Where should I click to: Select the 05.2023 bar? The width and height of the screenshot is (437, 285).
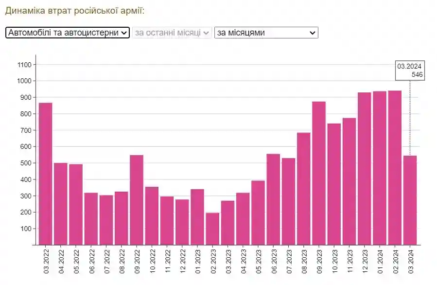[x=258, y=213]
